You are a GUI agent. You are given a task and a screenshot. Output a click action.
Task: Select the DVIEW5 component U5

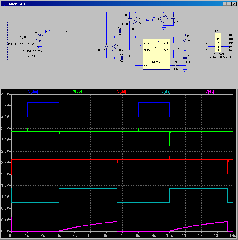pos(218,43)
